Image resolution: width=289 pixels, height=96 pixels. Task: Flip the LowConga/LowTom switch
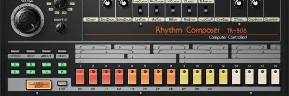140,10
